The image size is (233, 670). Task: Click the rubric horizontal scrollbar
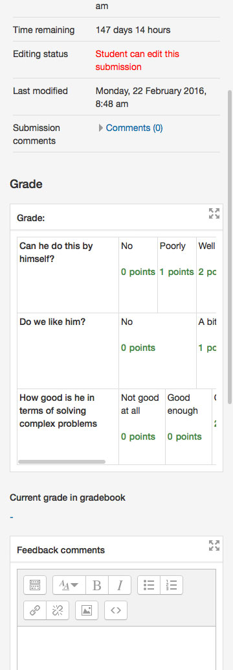[62, 462]
